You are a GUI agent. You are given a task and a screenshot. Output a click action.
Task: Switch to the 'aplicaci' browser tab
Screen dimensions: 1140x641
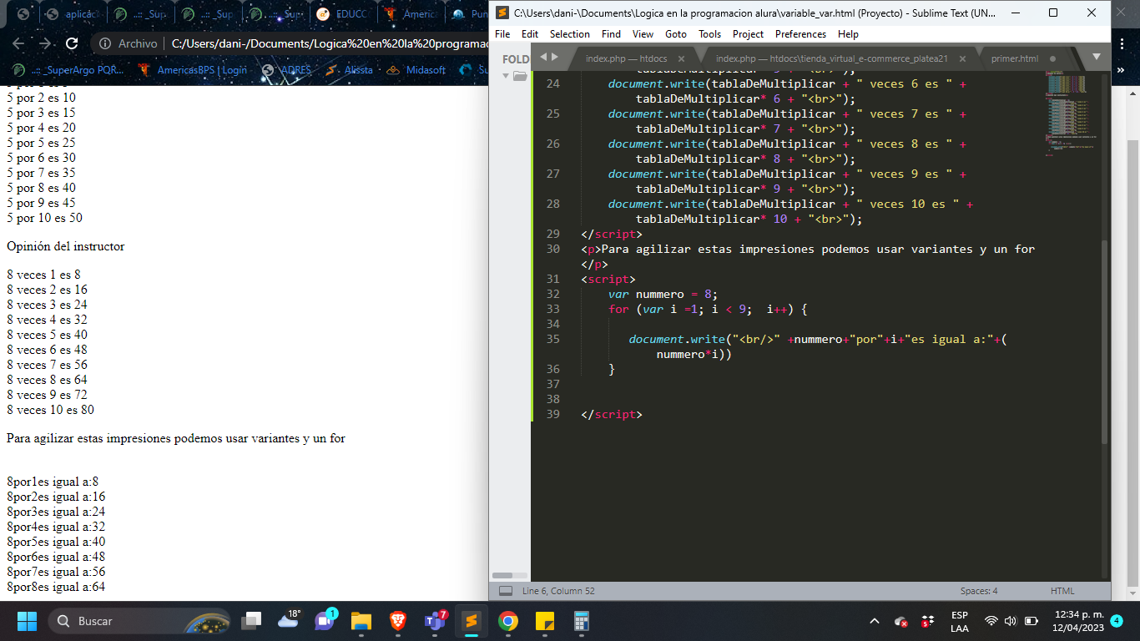tap(72, 14)
